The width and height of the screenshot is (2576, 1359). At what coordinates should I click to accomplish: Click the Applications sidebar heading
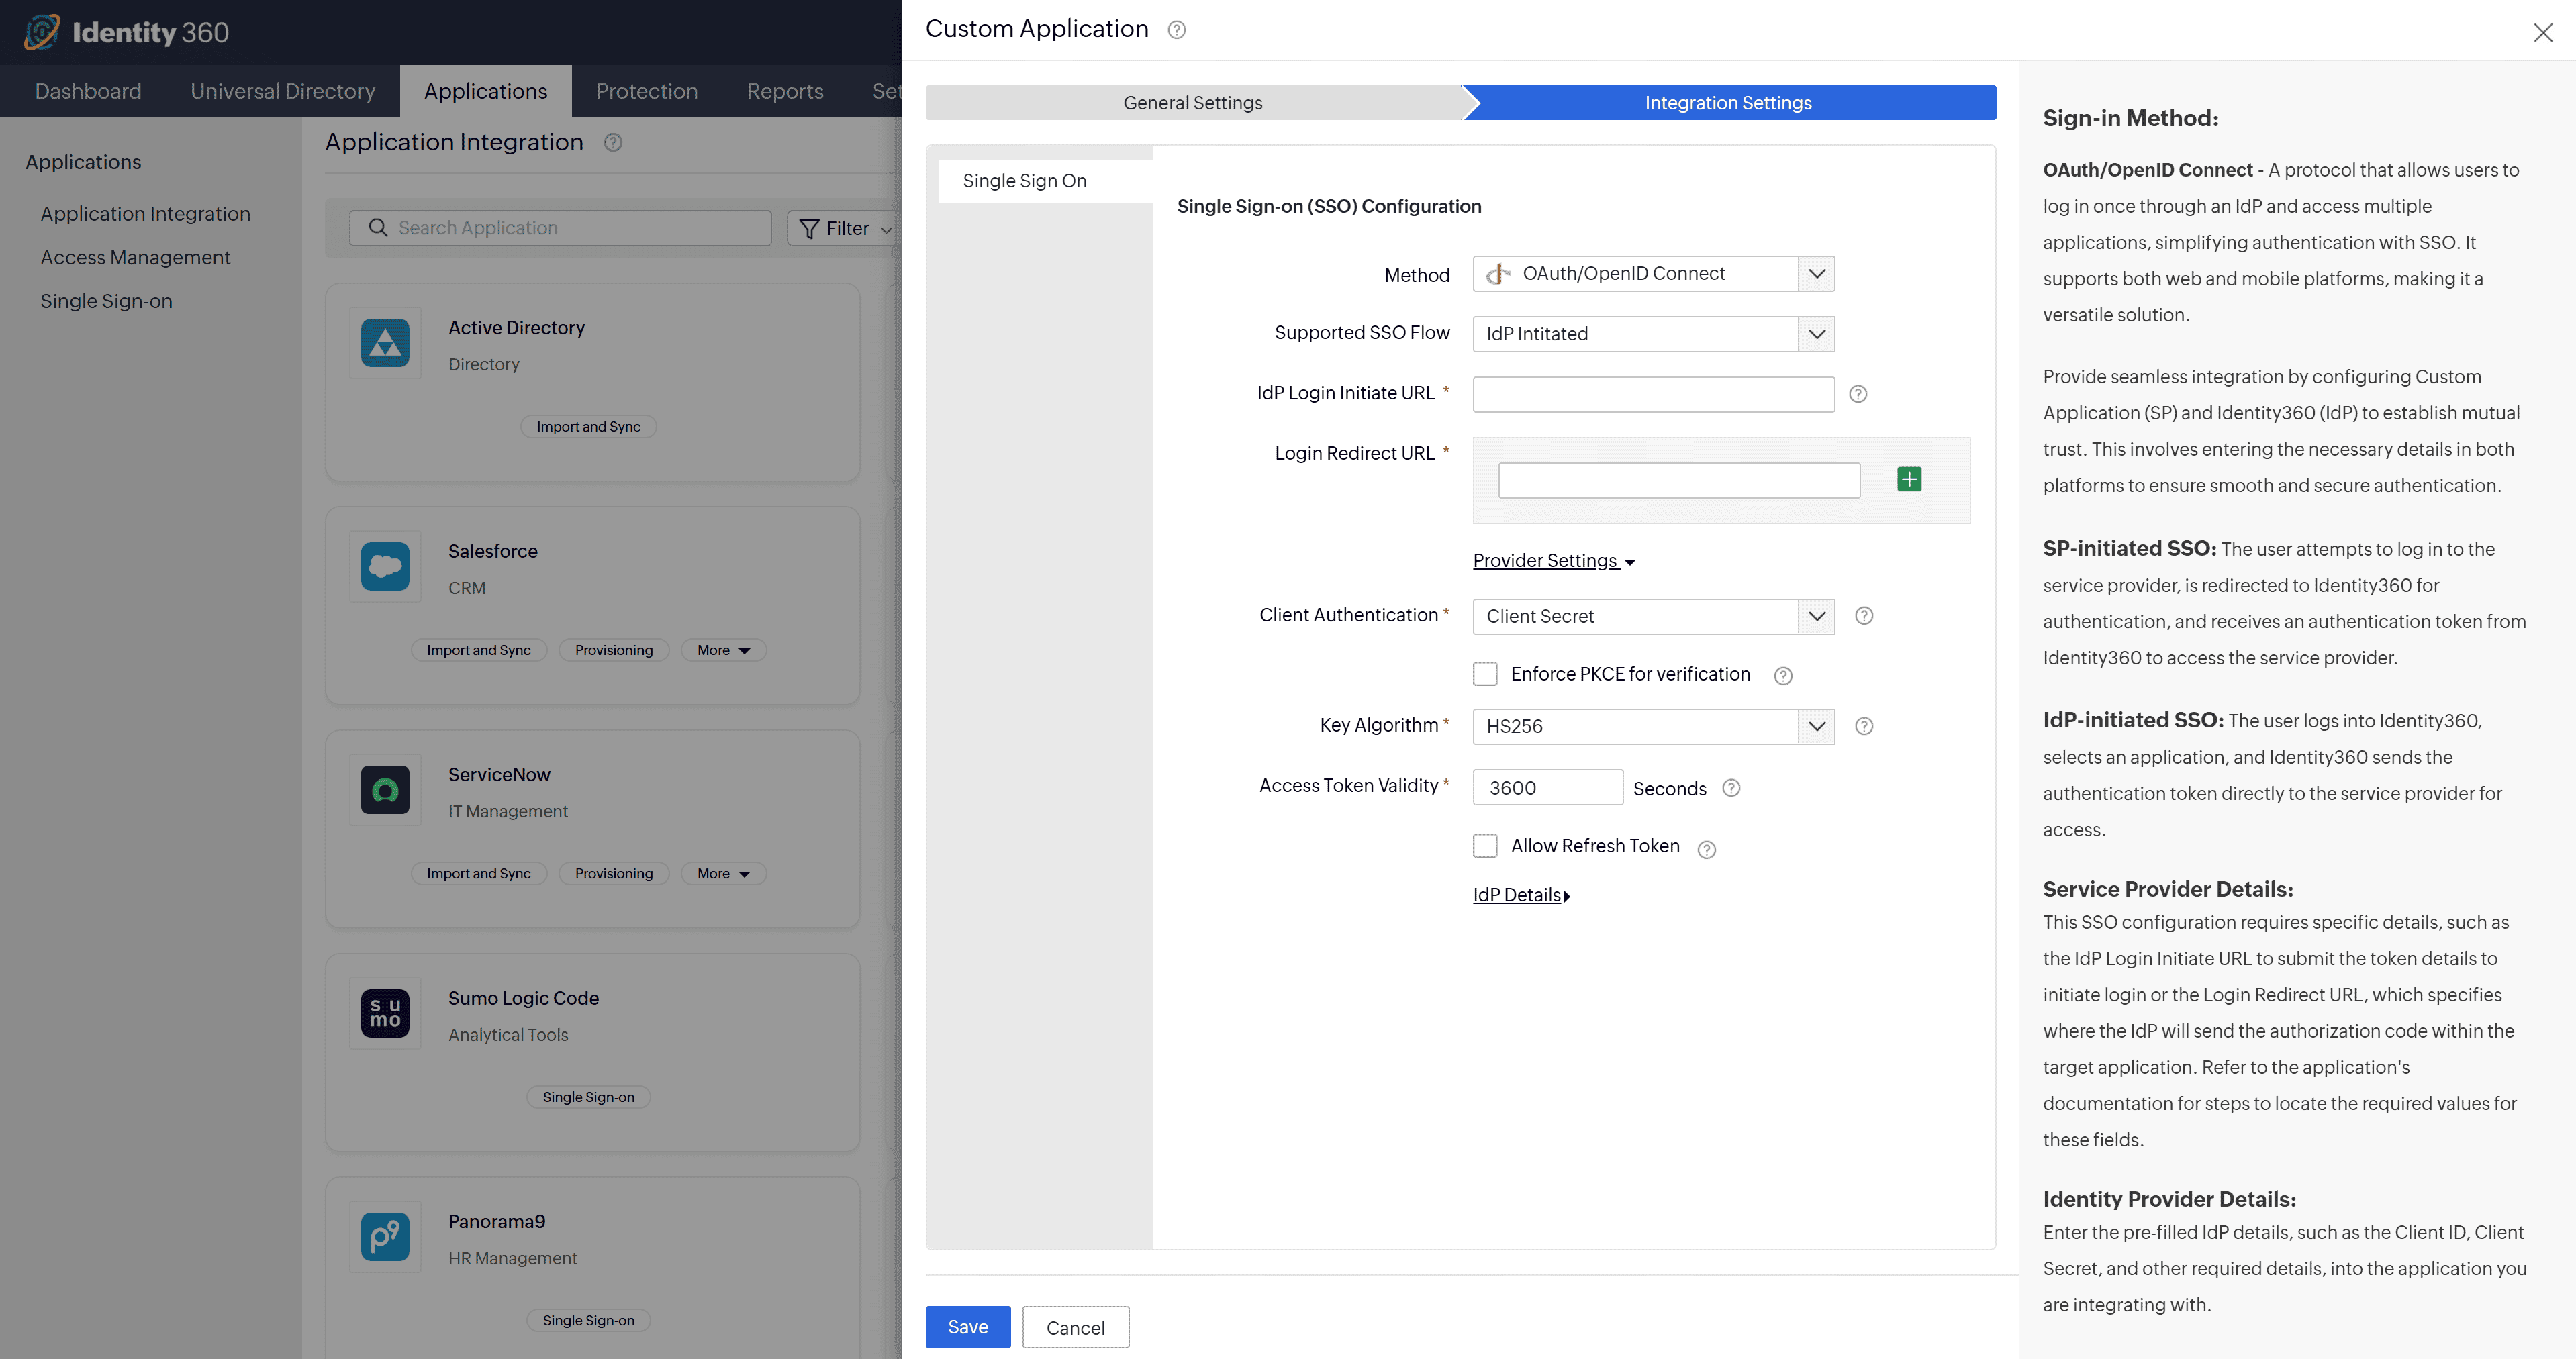83,162
